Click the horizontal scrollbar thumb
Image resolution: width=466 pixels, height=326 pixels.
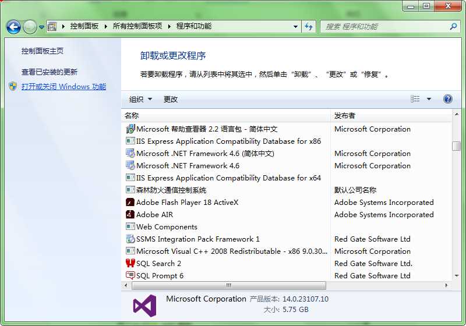tap(229, 285)
